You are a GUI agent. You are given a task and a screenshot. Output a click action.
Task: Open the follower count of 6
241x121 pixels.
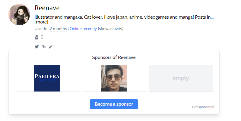click(42, 37)
